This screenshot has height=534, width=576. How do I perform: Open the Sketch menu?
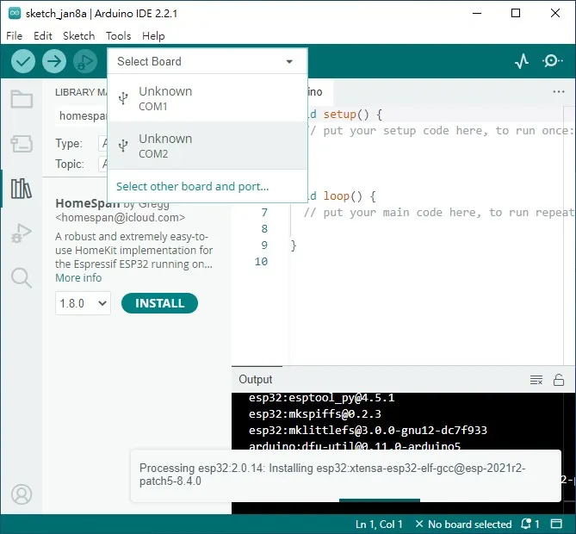(78, 36)
